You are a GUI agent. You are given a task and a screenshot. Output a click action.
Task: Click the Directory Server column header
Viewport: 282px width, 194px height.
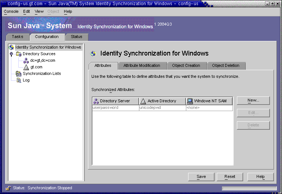116,101
